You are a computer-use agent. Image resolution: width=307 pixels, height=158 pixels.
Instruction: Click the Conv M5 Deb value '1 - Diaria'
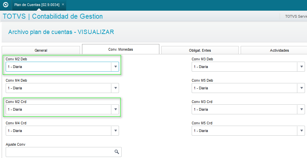click(x=201, y=88)
